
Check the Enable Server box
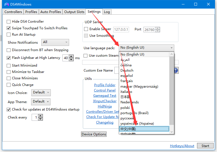[86, 29]
